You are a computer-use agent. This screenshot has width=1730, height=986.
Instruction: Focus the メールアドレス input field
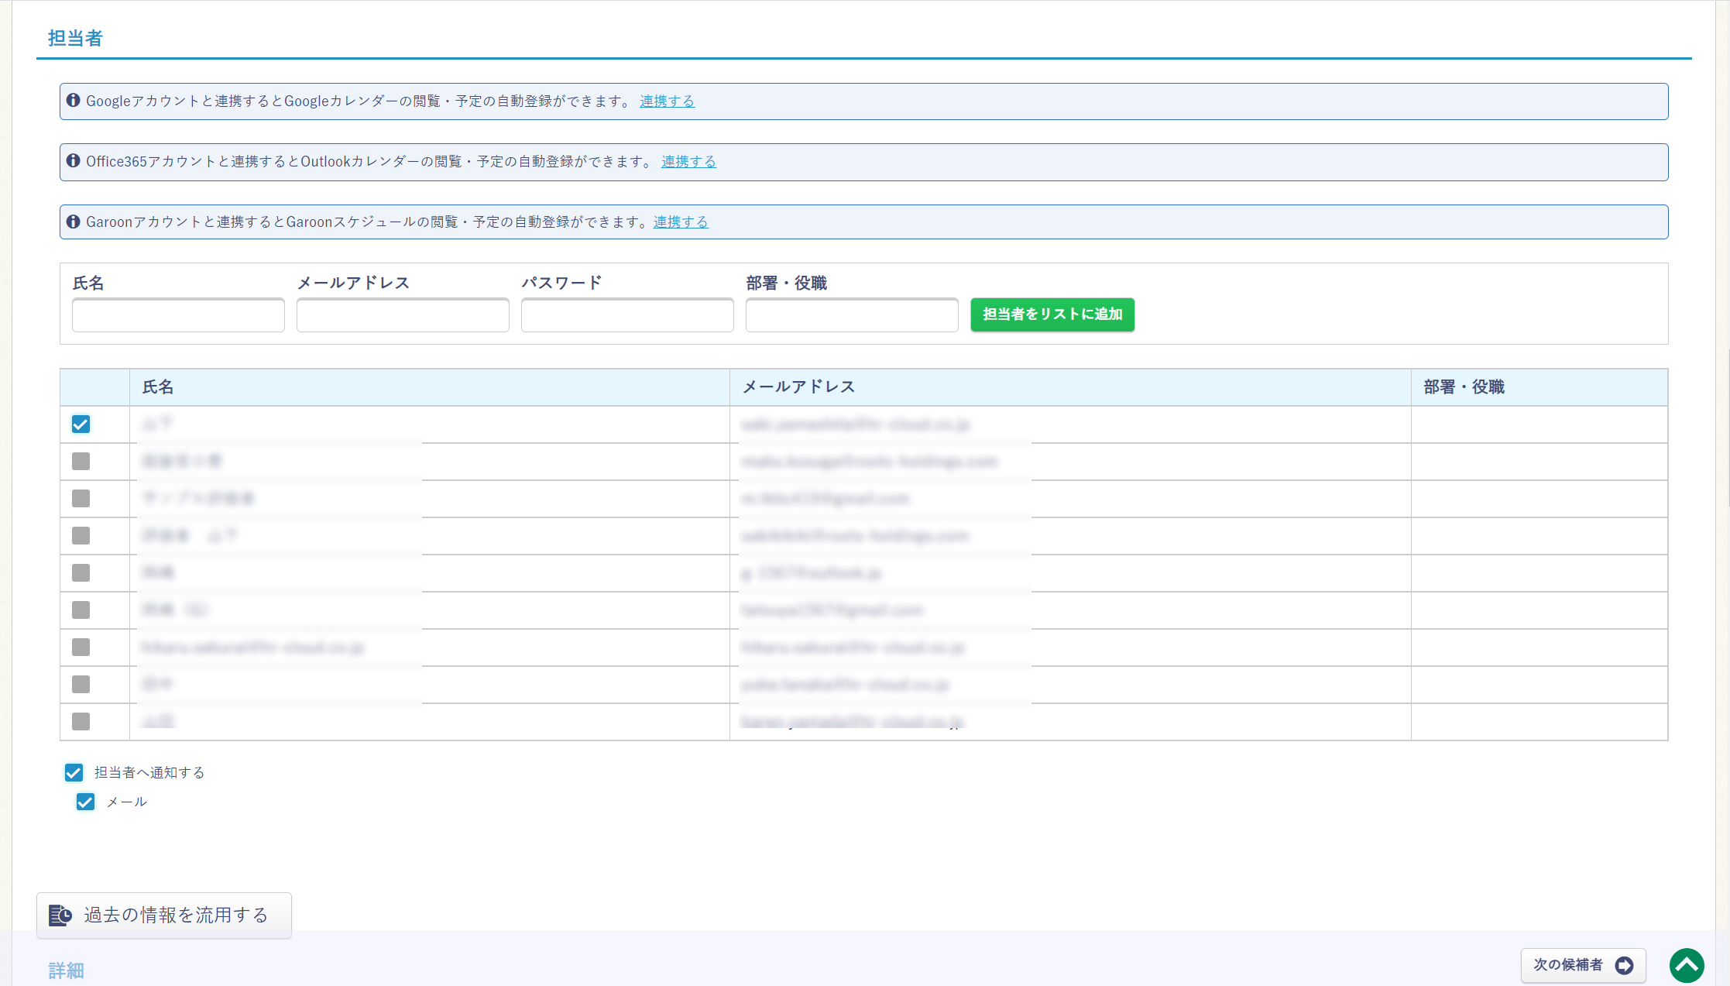[403, 315]
